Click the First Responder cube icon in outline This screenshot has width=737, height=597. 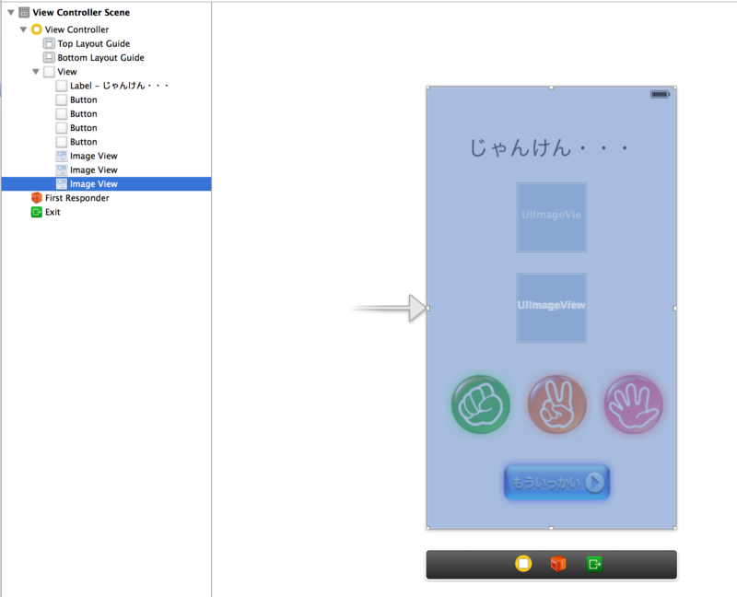point(36,198)
